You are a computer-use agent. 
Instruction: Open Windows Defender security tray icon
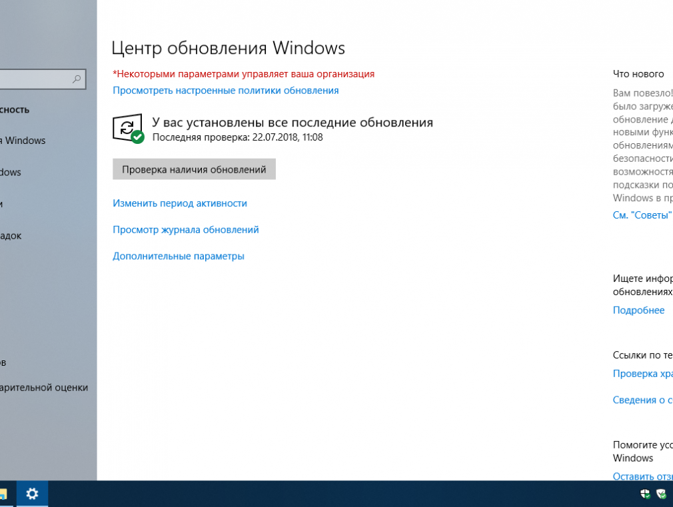(645, 494)
